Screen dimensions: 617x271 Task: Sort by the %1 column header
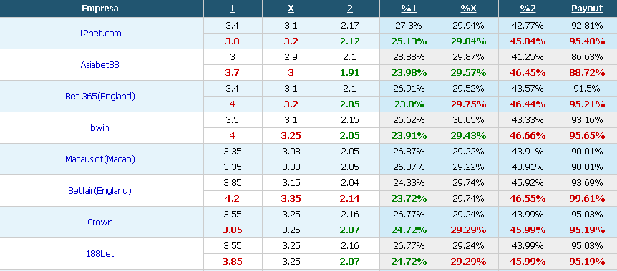click(409, 9)
